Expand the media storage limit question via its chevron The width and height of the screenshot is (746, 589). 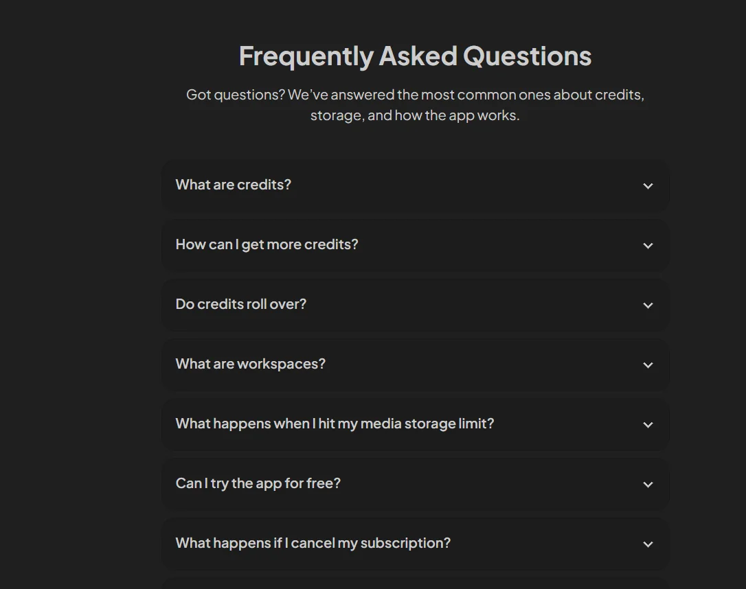tap(648, 425)
